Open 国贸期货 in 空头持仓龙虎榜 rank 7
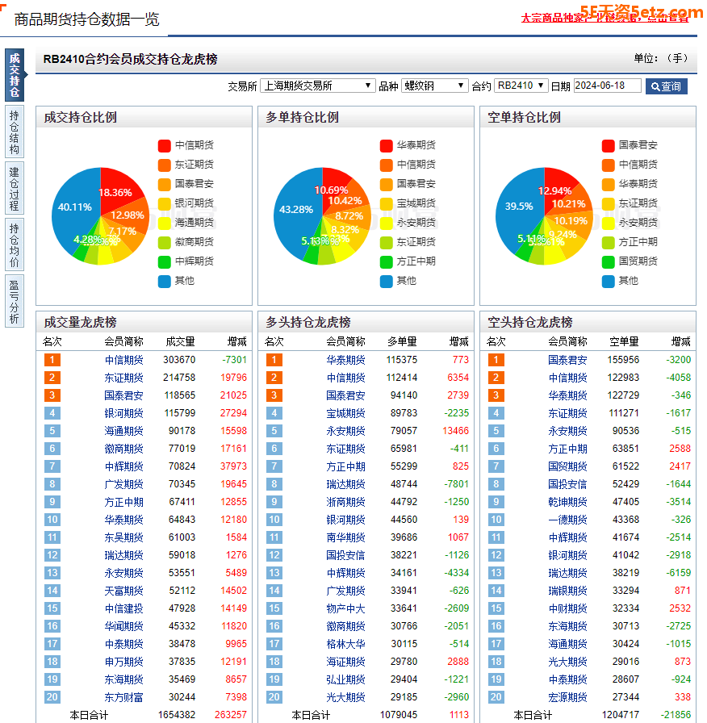This screenshot has height=723, width=707. (567, 466)
